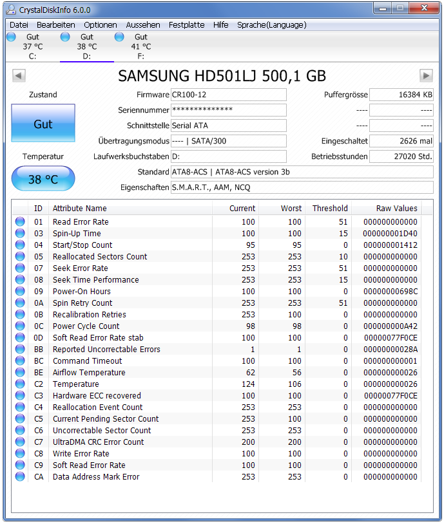Click the Laufwerksbuchstaben field D:
Image resolution: width=444 pixels, height=524 pixels.
click(229, 156)
